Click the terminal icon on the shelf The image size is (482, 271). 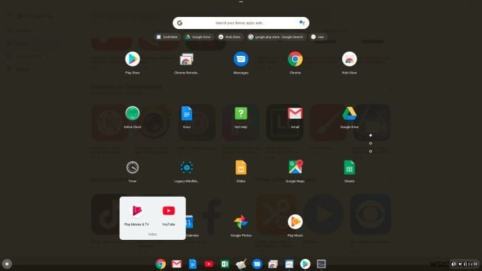(321, 264)
